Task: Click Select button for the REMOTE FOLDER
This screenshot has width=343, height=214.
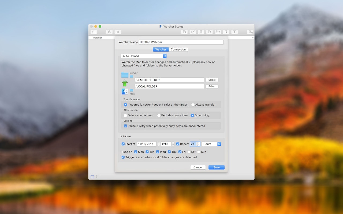Action: pos(212,80)
